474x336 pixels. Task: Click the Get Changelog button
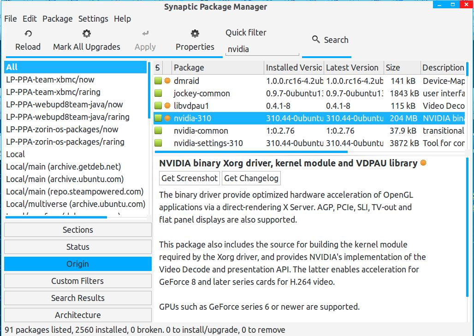click(x=251, y=178)
